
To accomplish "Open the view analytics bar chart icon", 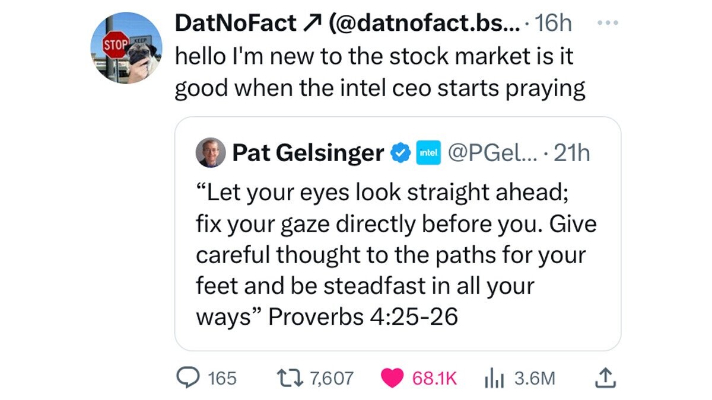I will [494, 378].
